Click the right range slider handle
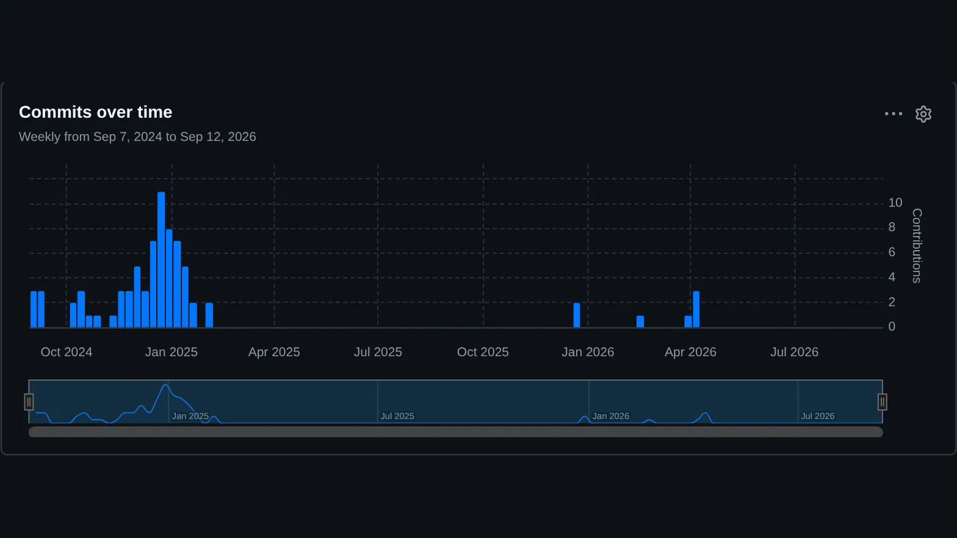This screenshot has height=538, width=957. (x=883, y=402)
